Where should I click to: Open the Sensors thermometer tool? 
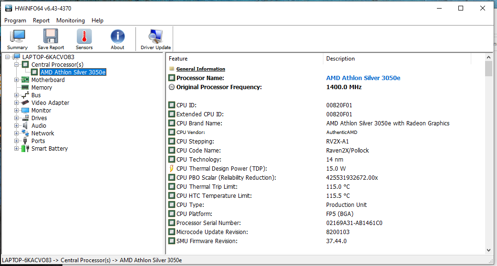pyautogui.click(x=84, y=39)
